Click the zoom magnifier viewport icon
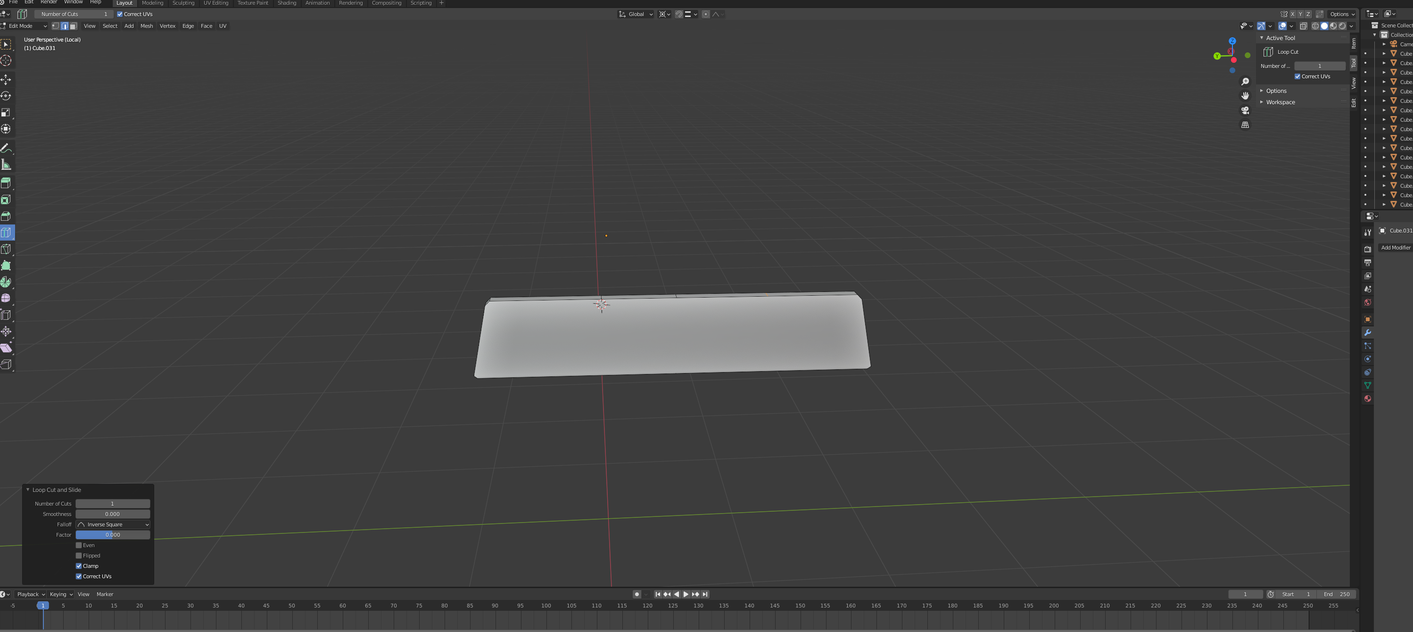 point(1245,82)
